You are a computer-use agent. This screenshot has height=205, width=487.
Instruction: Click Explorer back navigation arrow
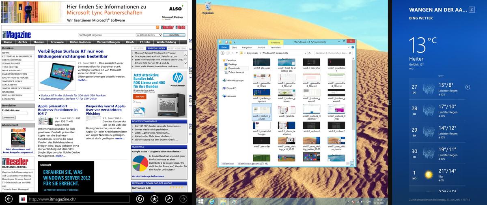[222, 53]
